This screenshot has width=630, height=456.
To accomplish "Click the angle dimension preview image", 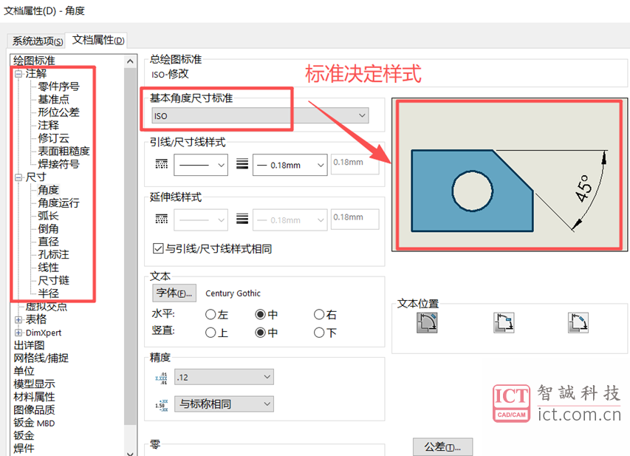I will [x=510, y=175].
